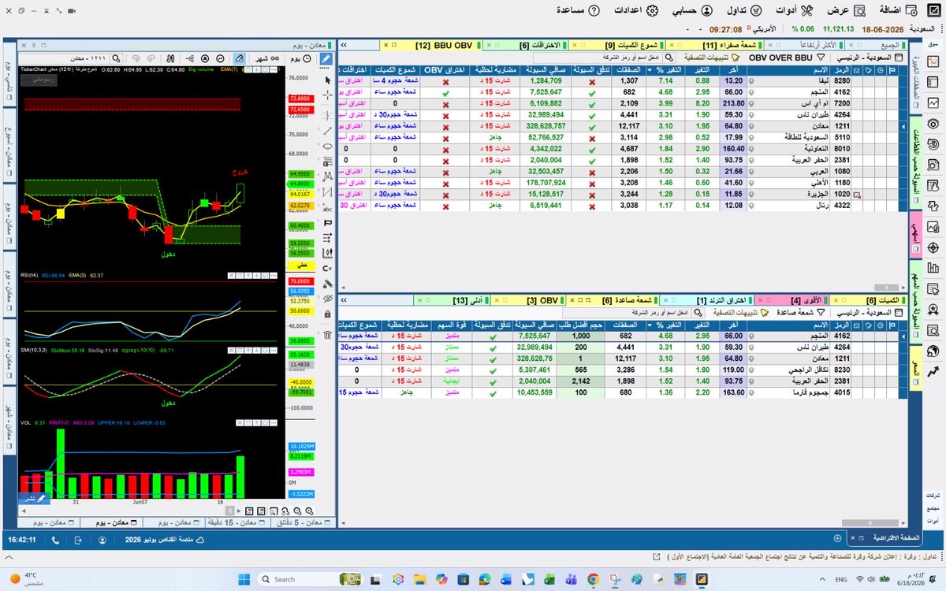The height and width of the screenshot is (591, 946).
Task: Select the جمجوم فارما row
Action: tap(623, 392)
